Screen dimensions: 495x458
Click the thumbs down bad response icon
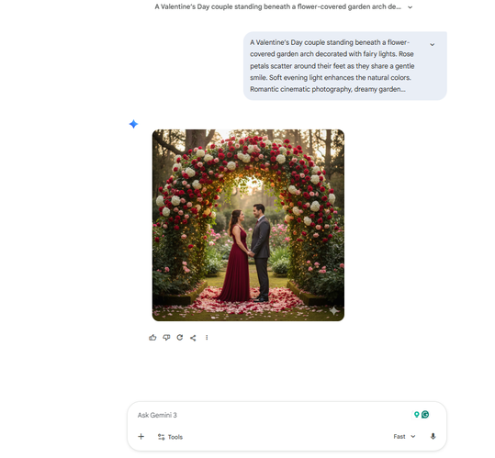point(166,338)
